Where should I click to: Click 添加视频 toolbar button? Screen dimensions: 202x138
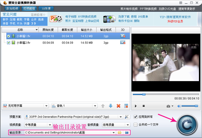click(x=12, y=9)
